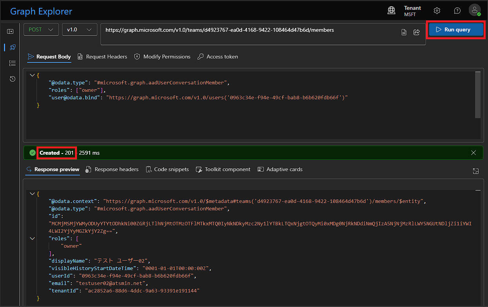Switch to the Code snippets tab

[x=167, y=169]
